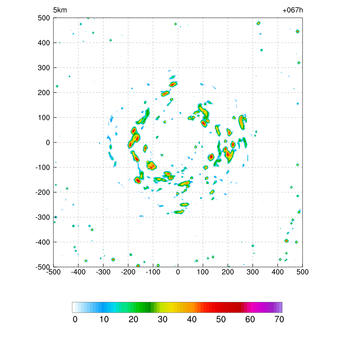Pick the x-axis tick label 0
The width and height of the screenshot is (356, 356).
click(178, 272)
